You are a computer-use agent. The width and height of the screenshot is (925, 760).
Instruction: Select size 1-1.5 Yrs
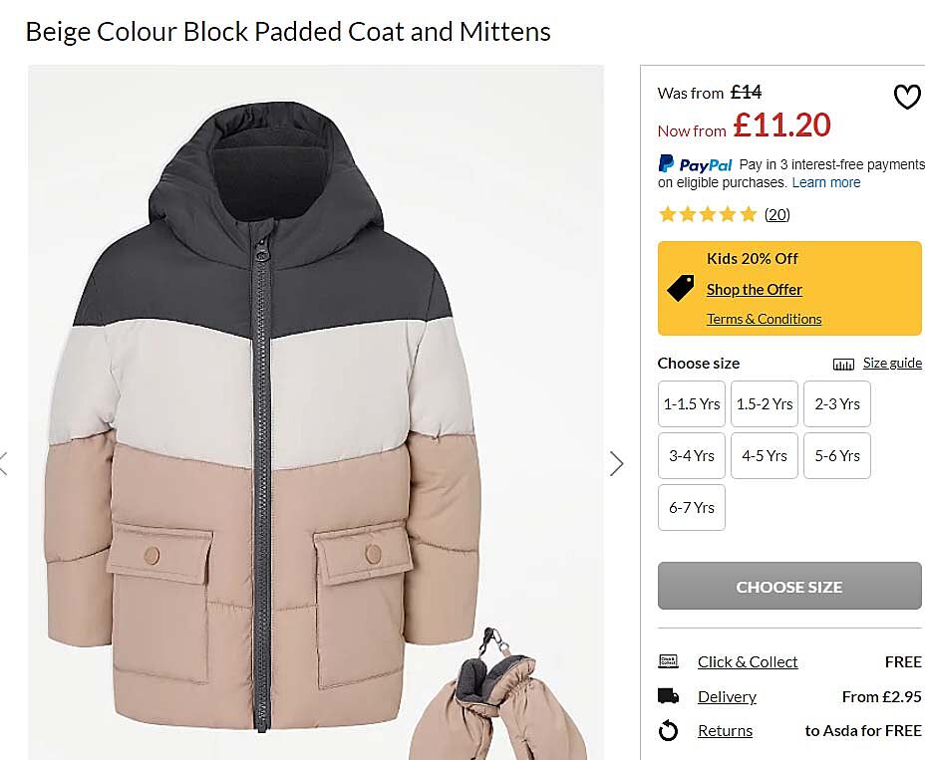tap(692, 404)
